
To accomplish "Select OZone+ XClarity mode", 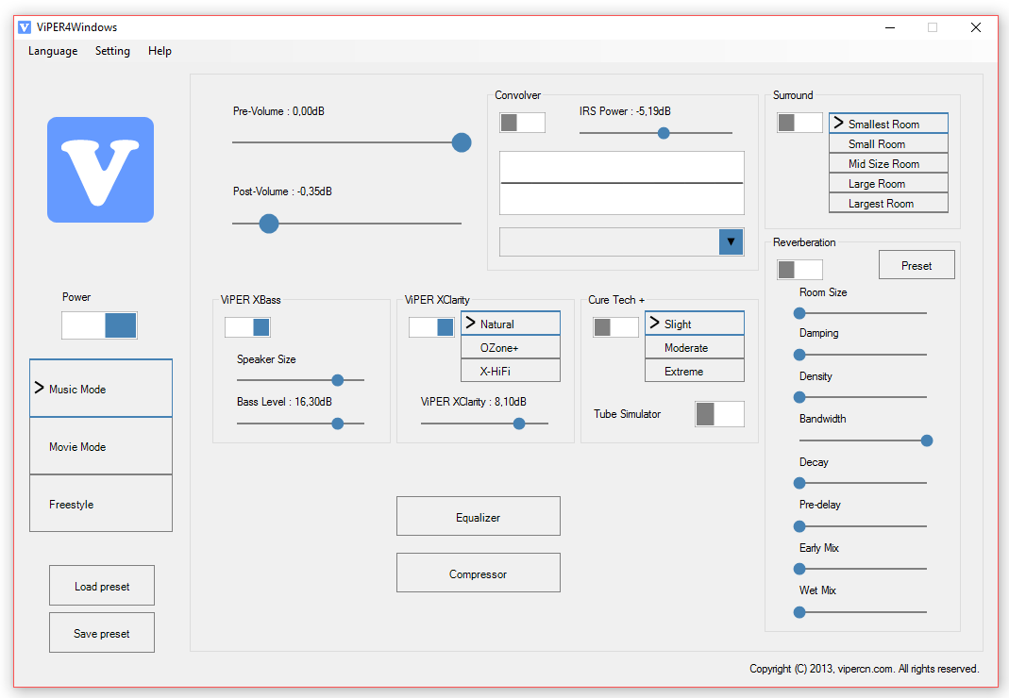I will pos(511,347).
